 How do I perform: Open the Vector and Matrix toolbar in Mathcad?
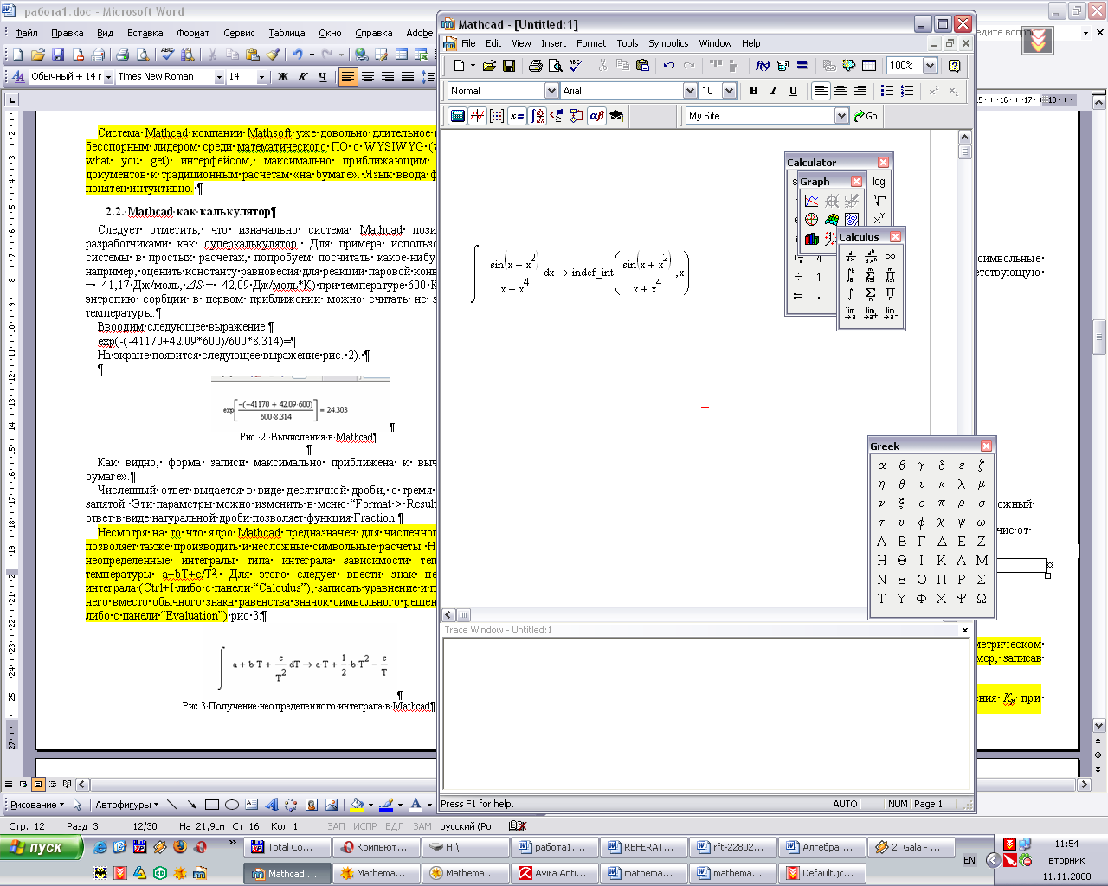point(497,116)
